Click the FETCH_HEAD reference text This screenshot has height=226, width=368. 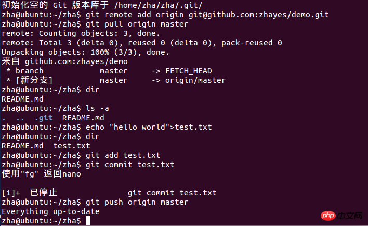(x=189, y=71)
